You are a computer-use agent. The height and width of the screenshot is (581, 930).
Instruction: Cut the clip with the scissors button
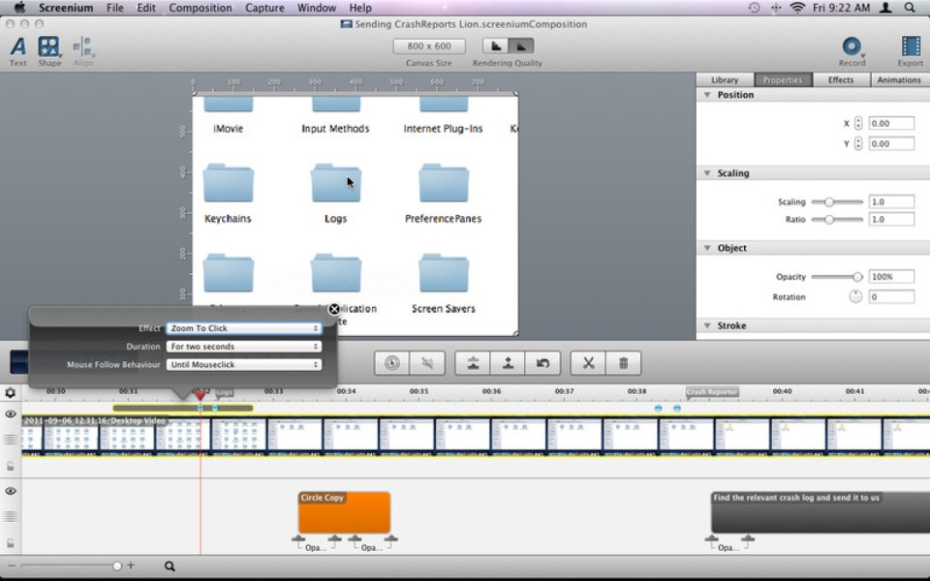click(588, 363)
